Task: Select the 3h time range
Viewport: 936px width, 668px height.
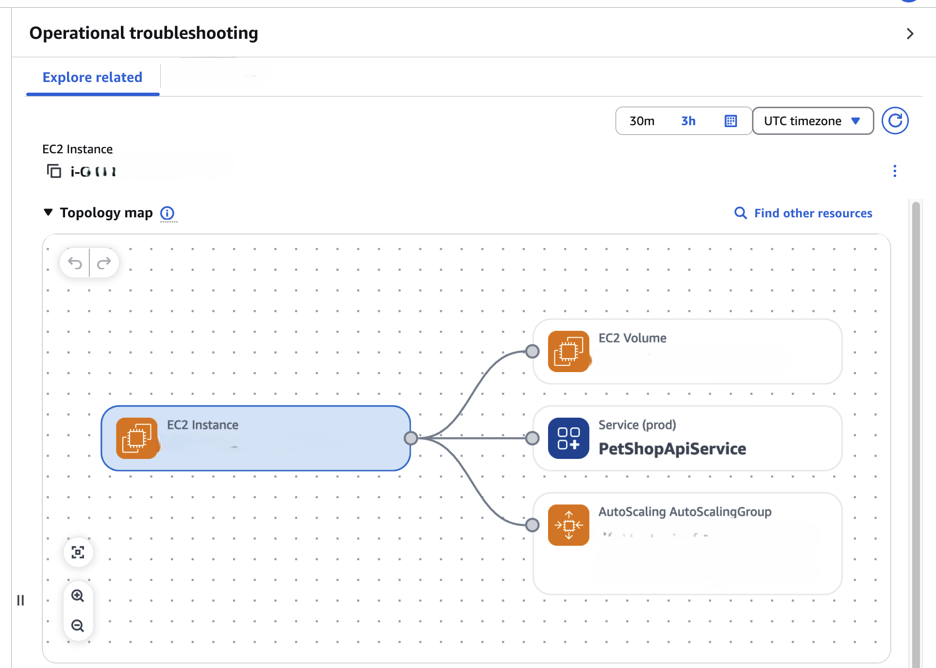Action: tap(688, 121)
